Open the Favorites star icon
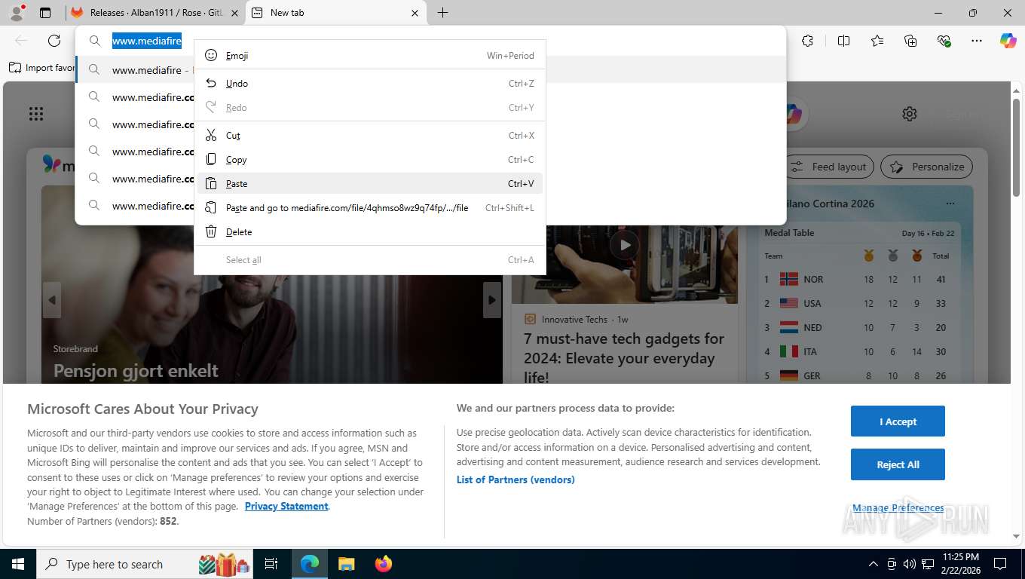 pos(877,41)
